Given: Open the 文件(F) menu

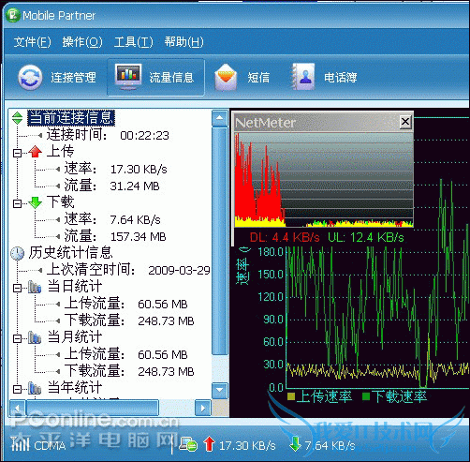Looking at the screenshot, I should [32, 41].
